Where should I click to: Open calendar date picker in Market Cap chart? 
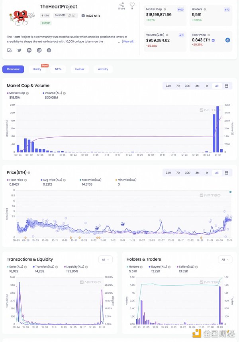226,86
